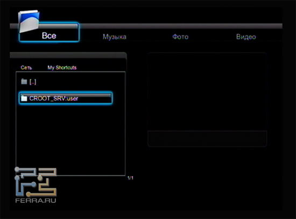Click the Сеть path label
The image size is (296, 219).
click(x=26, y=68)
